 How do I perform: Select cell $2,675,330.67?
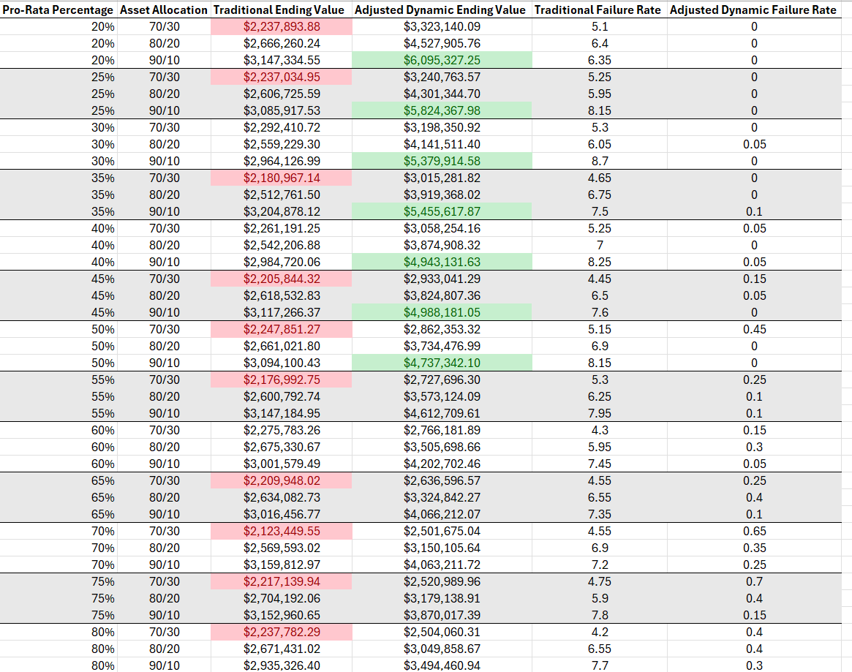click(x=281, y=447)
